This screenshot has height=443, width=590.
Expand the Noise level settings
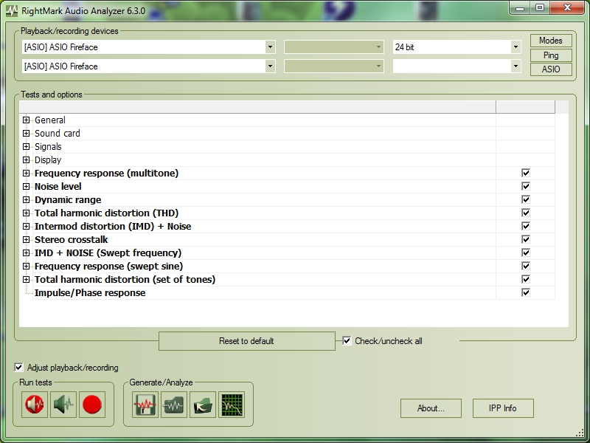(x=26, y=186)
